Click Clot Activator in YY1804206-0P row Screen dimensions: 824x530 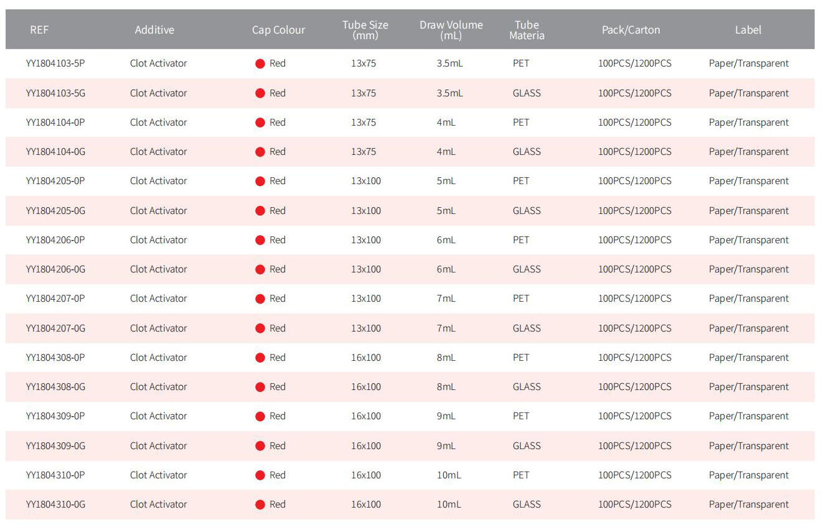(159, 240)
